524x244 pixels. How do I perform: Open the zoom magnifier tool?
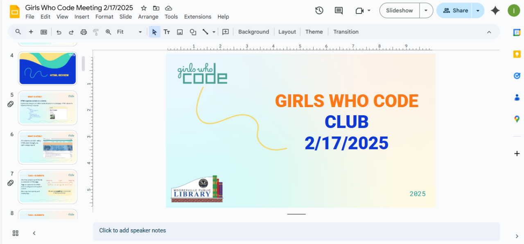click(108, 32)
